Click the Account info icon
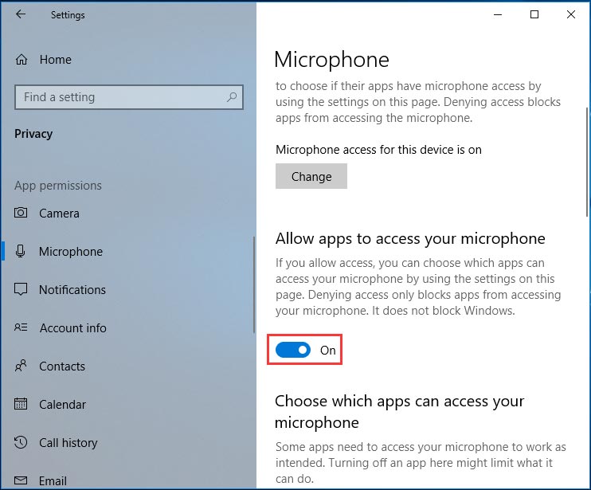 click(21, 327)
